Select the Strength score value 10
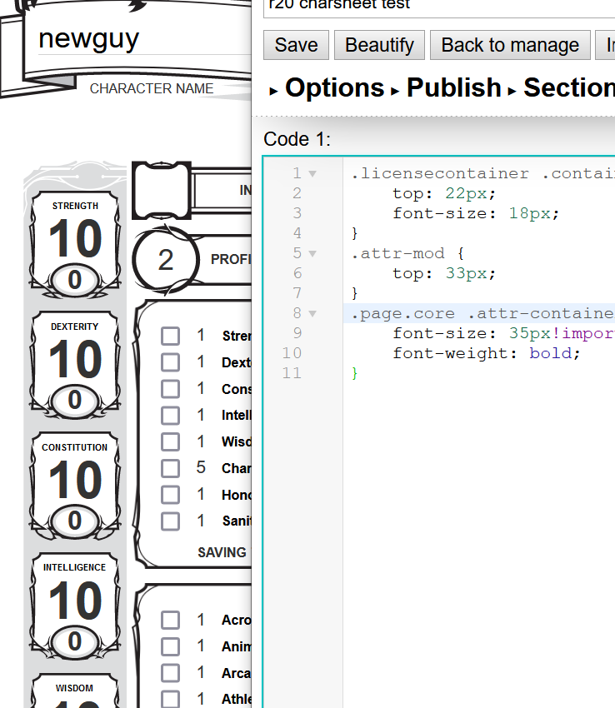The image size is (615, 708). (x=75, y=240)
